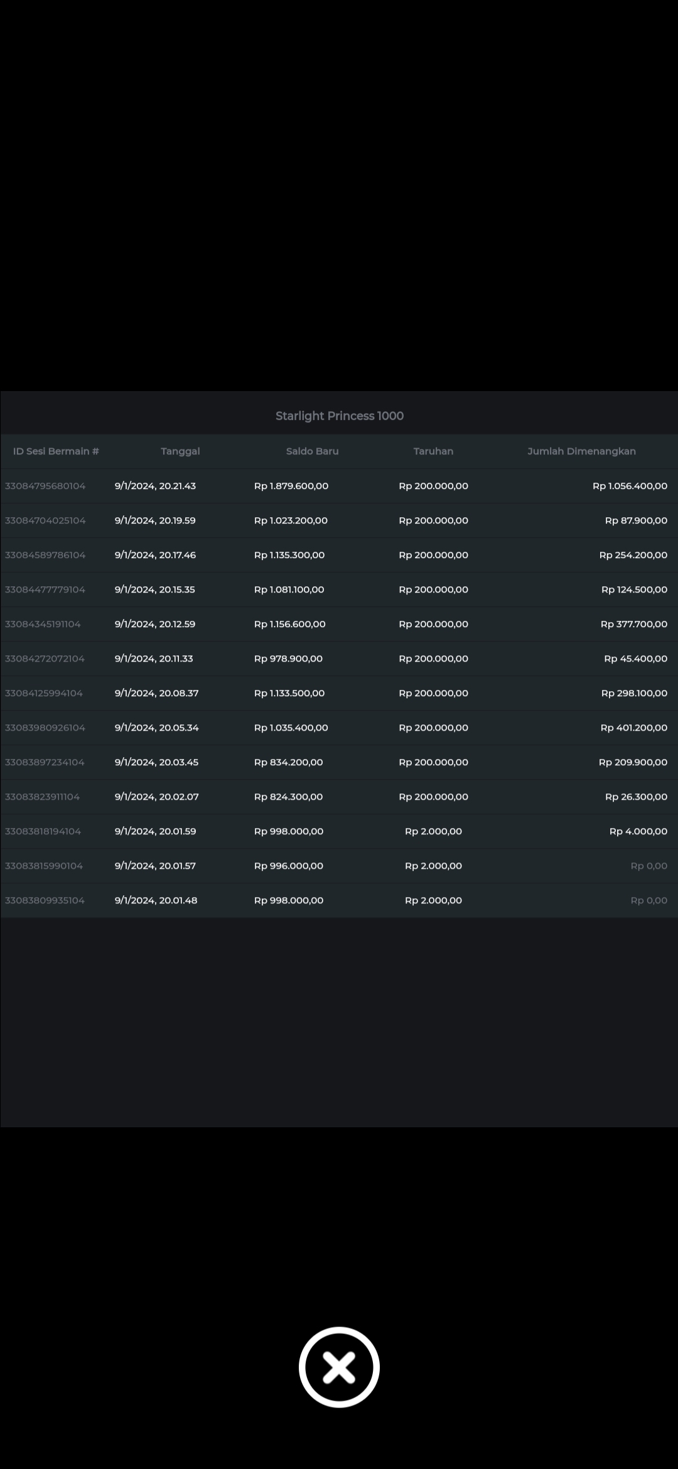Screen dimensions: 678x1469
Task: Open session ID 33084704025104
Action: click(x=45, y=520)
